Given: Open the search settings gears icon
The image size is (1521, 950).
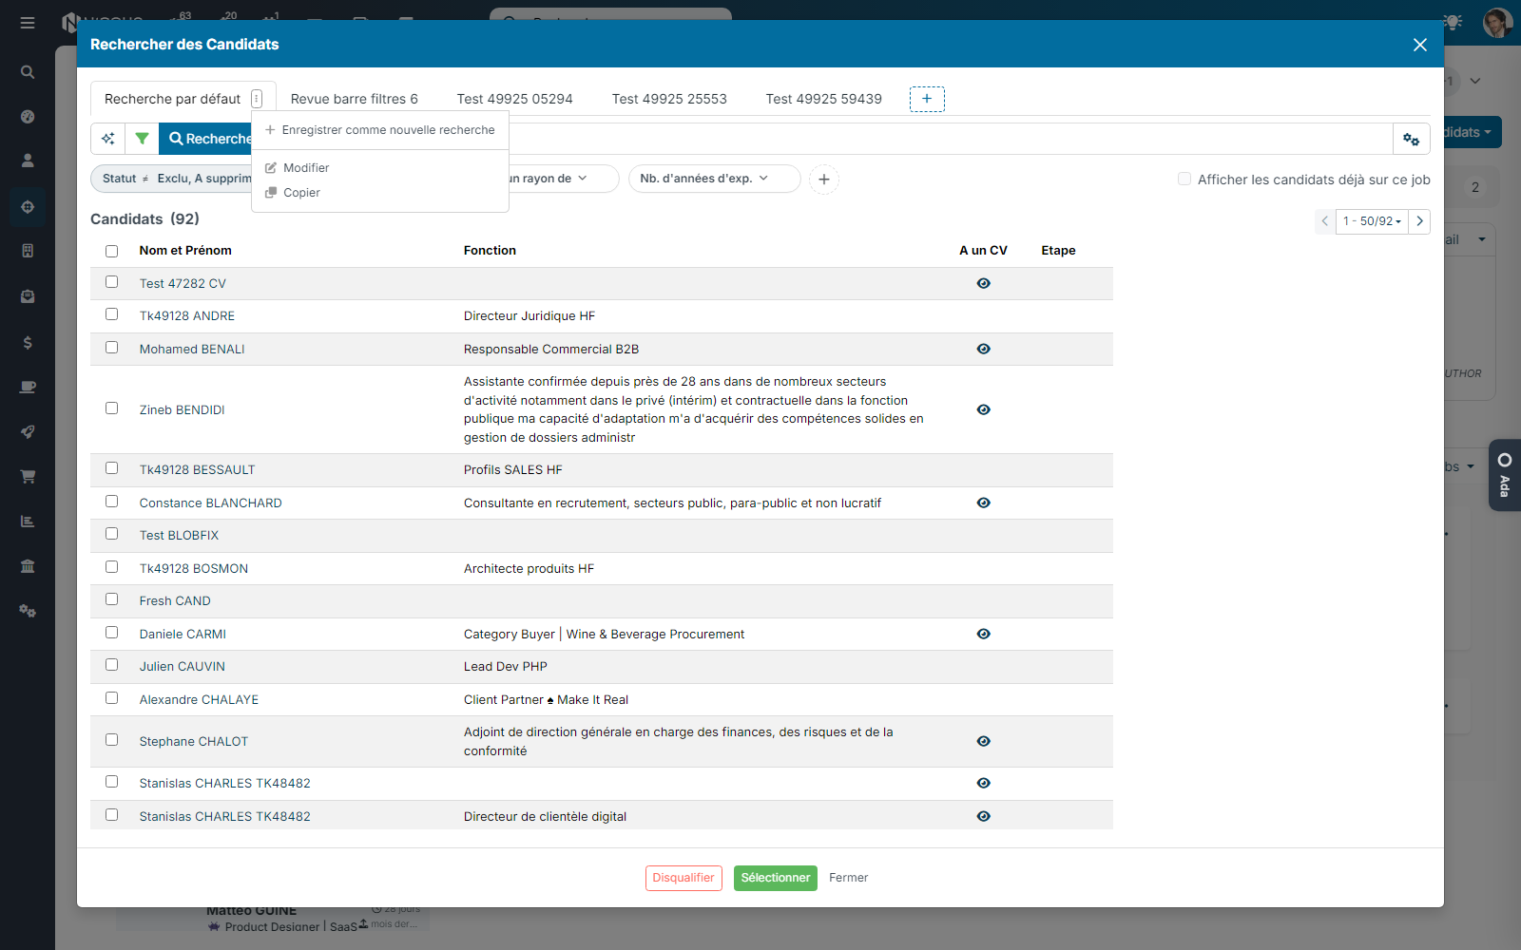Looking at the screenshot, I should pyautogui.click(x=1412, y=139).
